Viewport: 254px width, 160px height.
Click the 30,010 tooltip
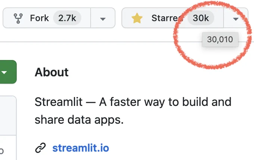pos(220,39)
